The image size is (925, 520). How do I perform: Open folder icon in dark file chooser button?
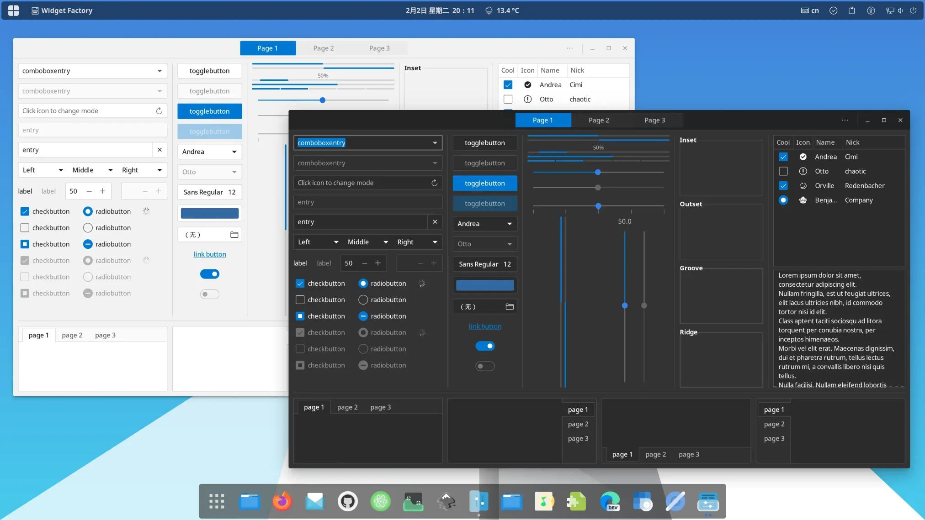click(x=510, y=307)
